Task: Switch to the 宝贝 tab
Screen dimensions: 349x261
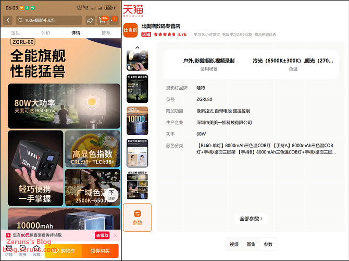Action: [16, 32]
